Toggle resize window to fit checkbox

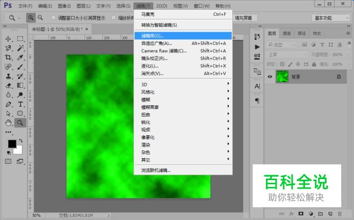53,18
